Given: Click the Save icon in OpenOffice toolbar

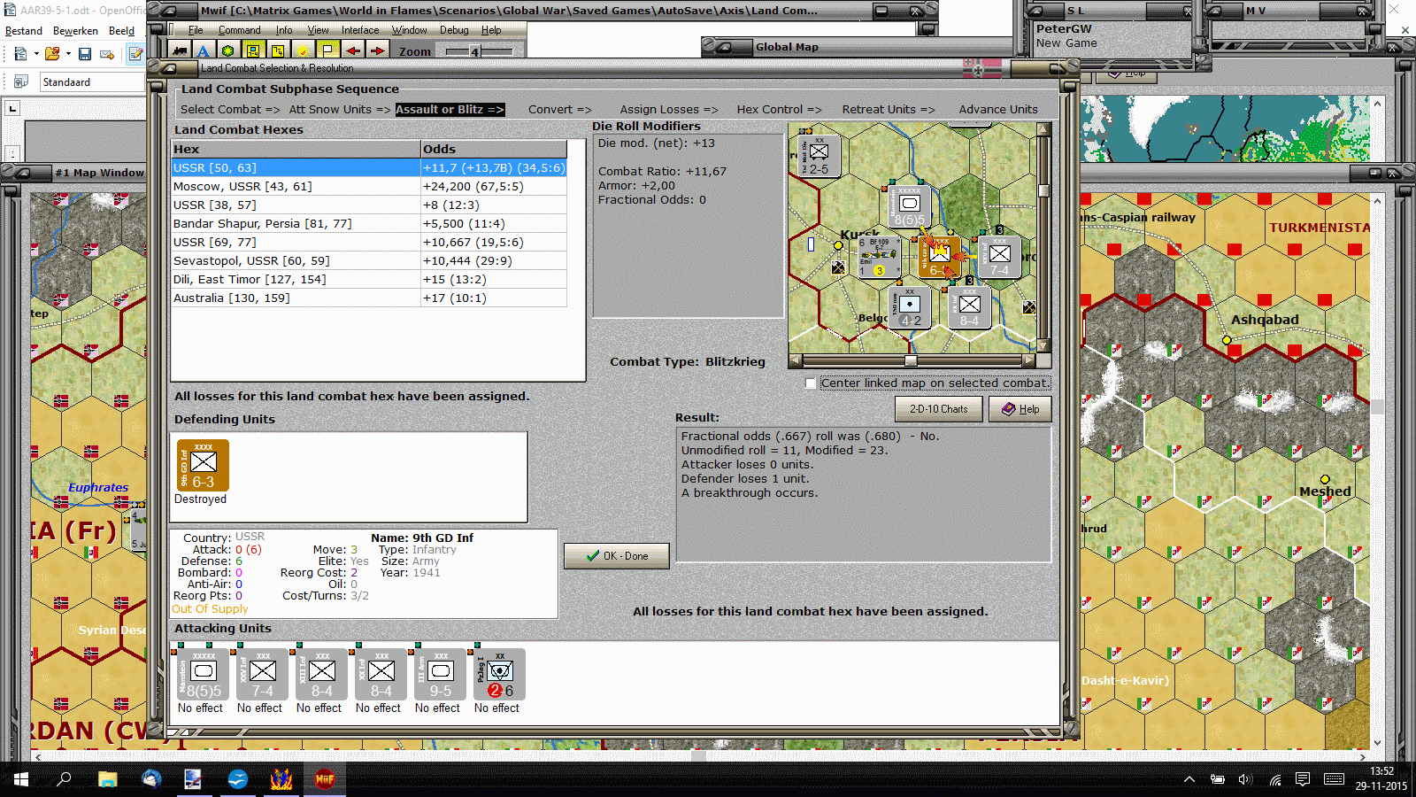Looking at the screenshot, I should 85,54.
